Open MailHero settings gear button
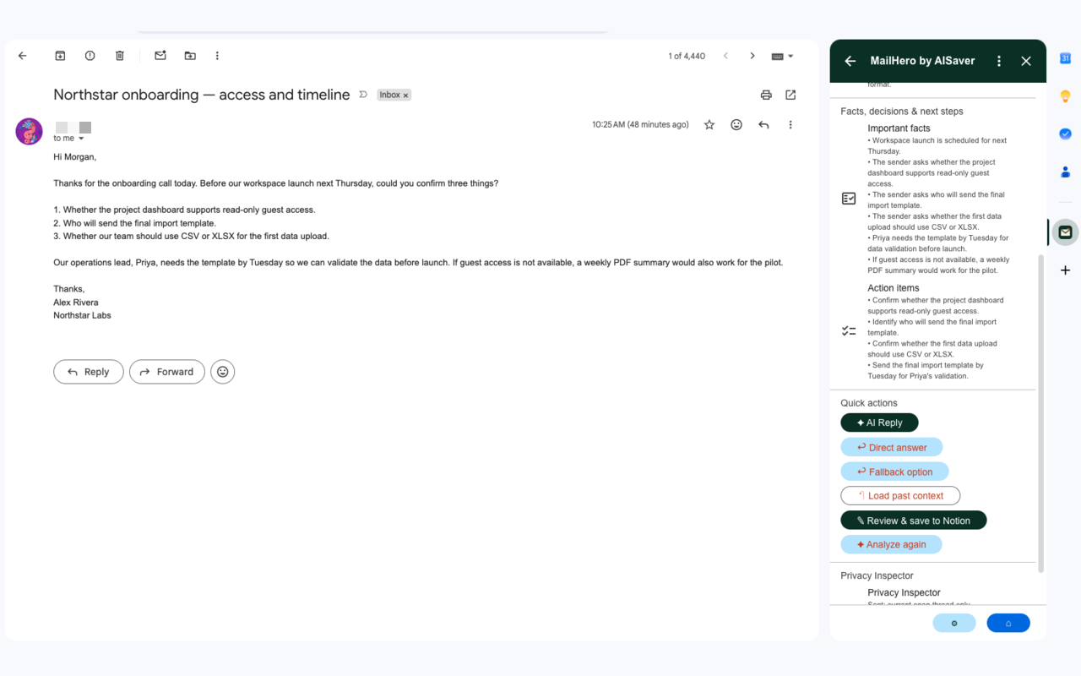The height and width of the screenshot is (676, 1081). click(954, 623)
